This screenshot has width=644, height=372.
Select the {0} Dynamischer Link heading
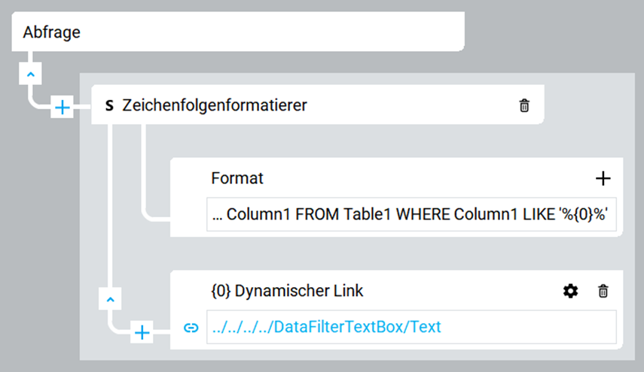click(287, 291)
